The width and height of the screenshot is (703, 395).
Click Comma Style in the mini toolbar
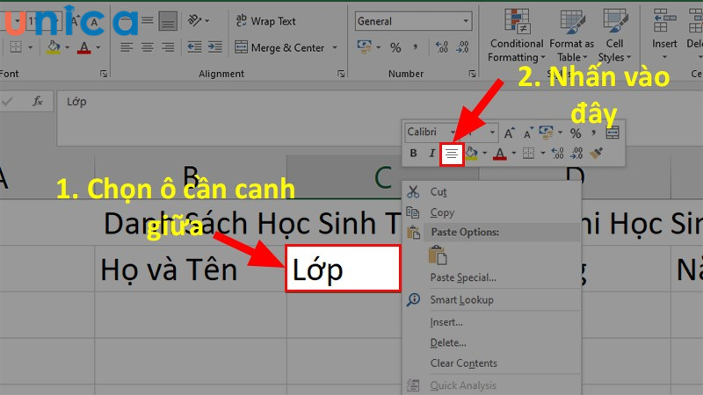tap(593, 133)
